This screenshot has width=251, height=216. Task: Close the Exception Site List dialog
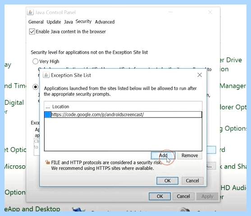(200, 75)
